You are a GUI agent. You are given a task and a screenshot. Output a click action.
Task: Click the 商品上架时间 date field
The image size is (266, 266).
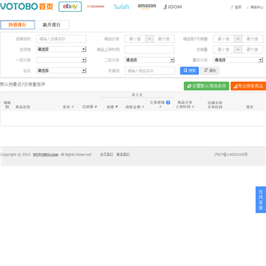(x=149, y=50)
